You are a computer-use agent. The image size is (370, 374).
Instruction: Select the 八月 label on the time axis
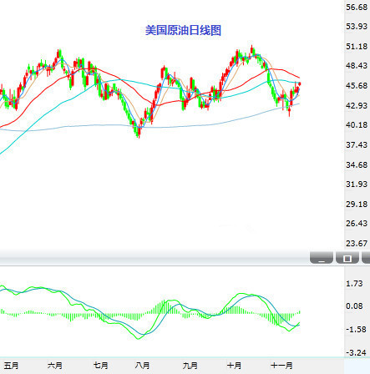pyautogui.click(x=143, y=366)
